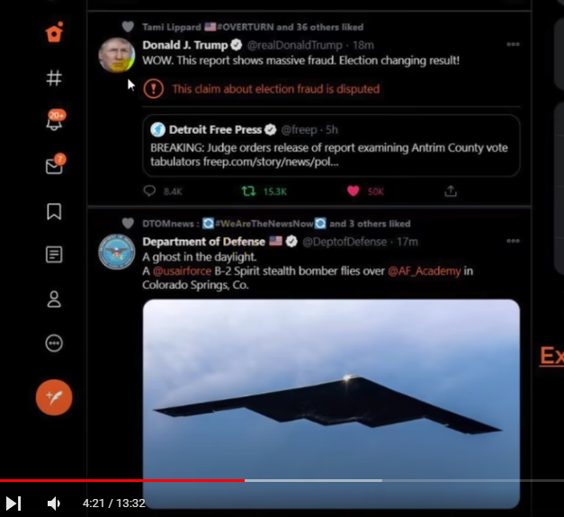This screenshot has height=517, width=564.
Task: Unlike the Trump tweet heart
Action: click(x=354, y=191)
